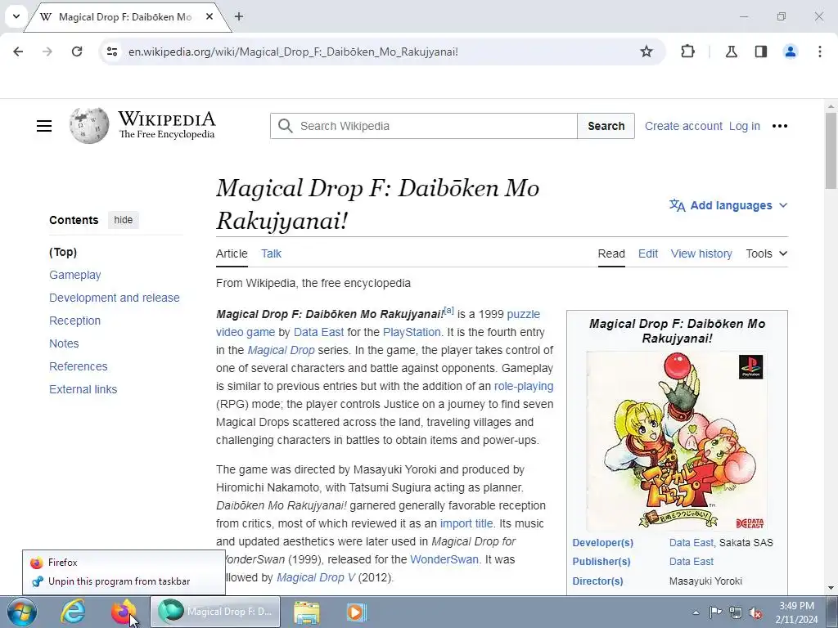
Task: Open Chrome three-dot menu
Action: (819, 52)
